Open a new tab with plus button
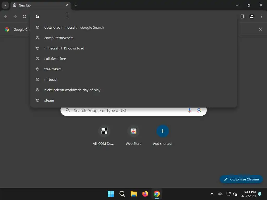 (76, 5)
